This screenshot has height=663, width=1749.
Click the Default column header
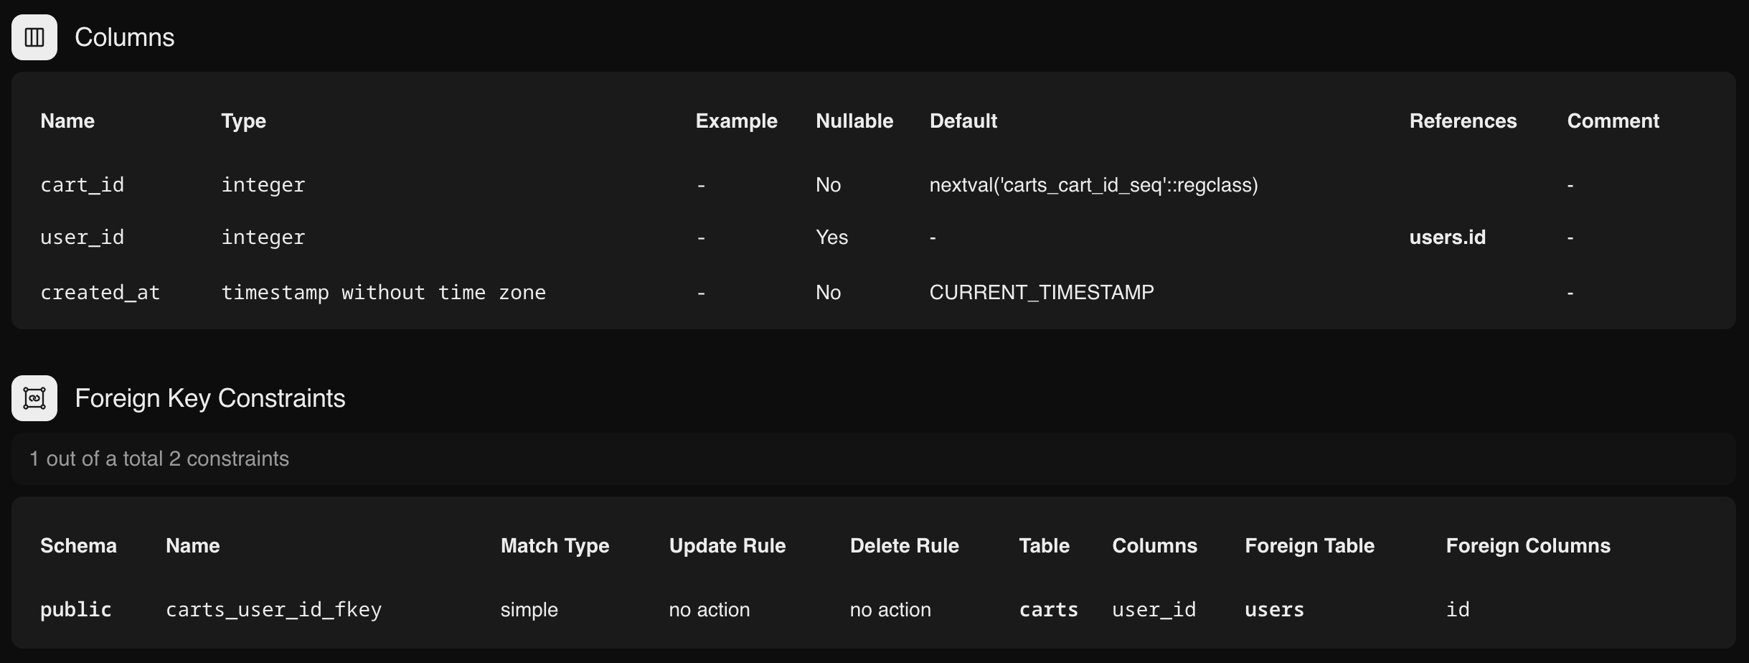coord(963,121)
